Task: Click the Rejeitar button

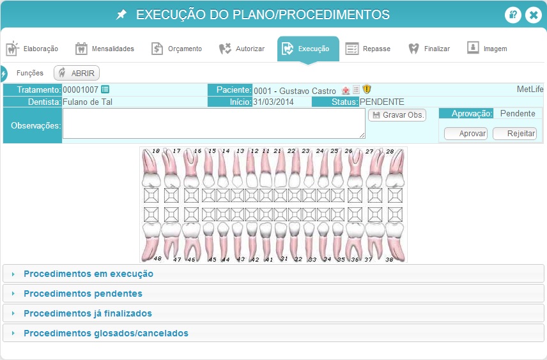Action: pyautogui.click(x=514, y=134)
